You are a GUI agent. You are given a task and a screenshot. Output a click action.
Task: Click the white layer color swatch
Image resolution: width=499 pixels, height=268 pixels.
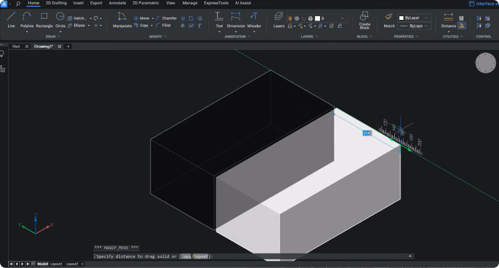coord(317,19)
